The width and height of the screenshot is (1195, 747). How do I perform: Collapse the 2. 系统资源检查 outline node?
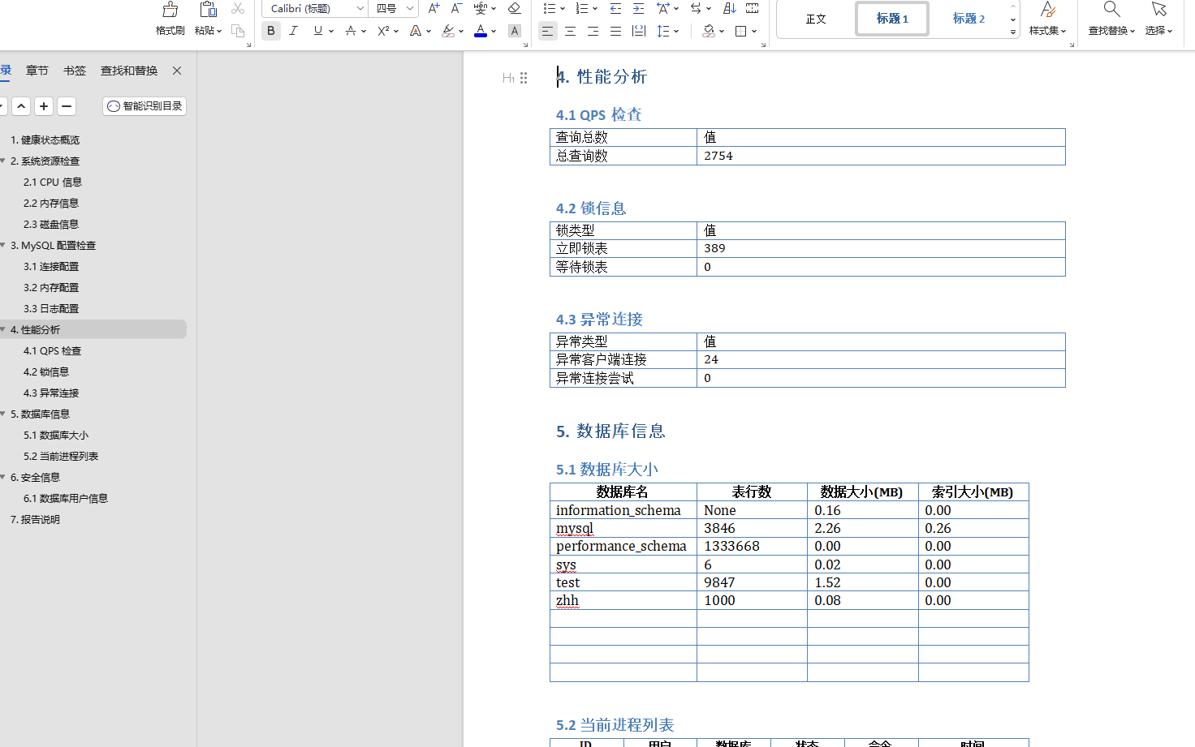[3, 161]
